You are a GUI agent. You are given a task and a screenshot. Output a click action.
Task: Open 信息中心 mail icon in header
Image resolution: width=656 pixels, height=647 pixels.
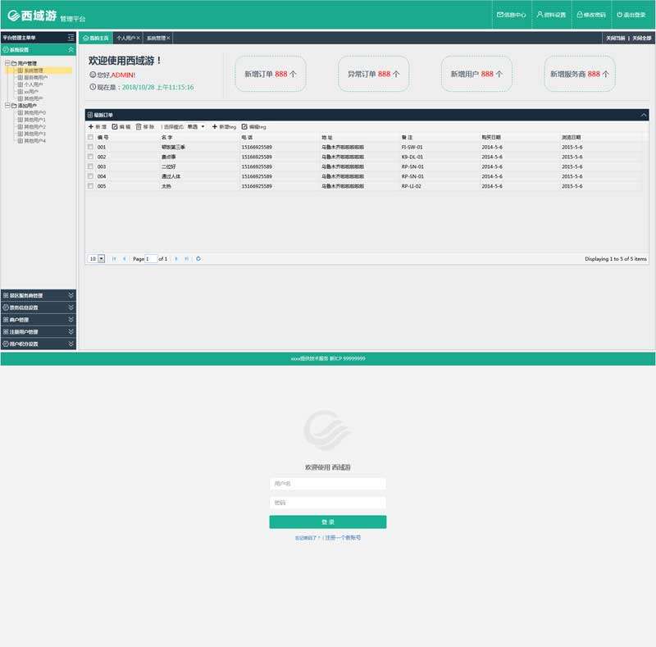(x=500, y=15)
